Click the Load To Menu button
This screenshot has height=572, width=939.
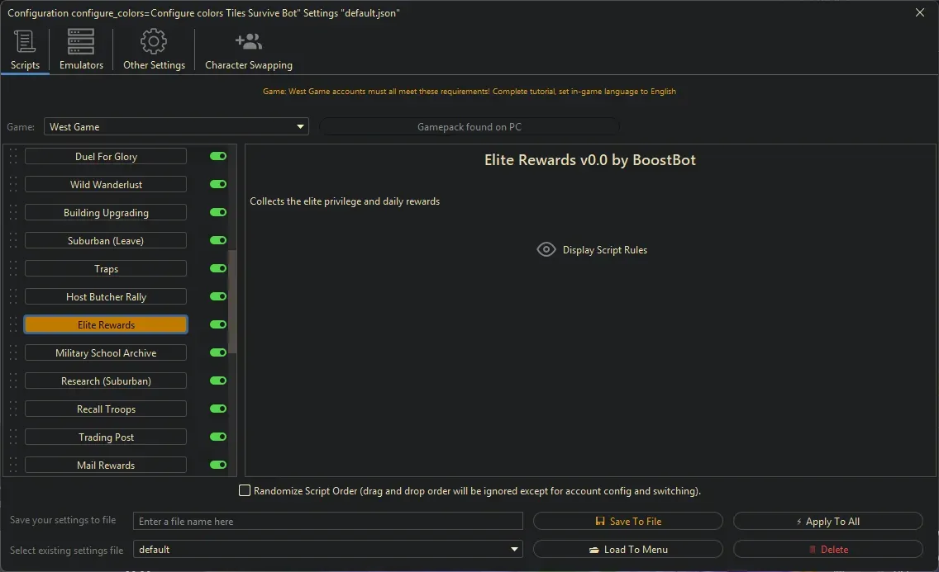tap(628, 549)
